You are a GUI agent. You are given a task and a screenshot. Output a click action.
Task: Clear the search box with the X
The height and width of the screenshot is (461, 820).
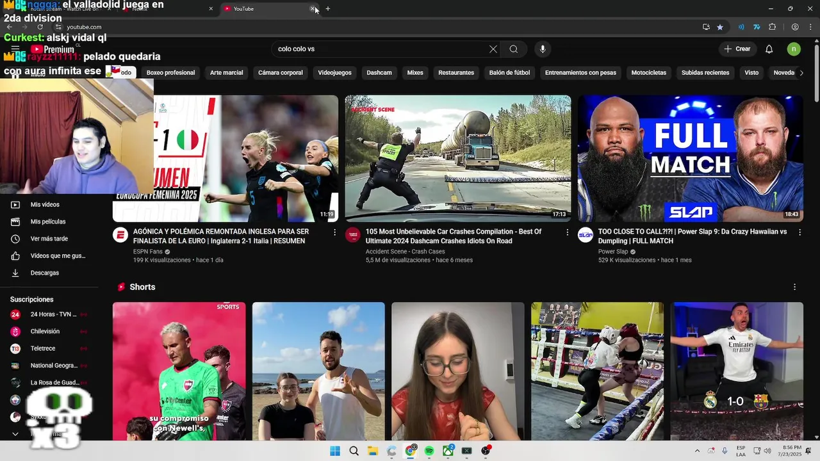pos(493,49)
